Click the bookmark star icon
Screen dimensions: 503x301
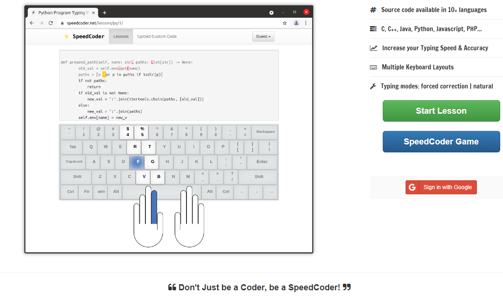pyautogui.click(x=284, y=23)
